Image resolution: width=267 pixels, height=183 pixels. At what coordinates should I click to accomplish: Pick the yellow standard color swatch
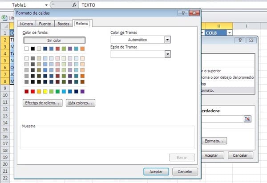click(x=45, y=92)
